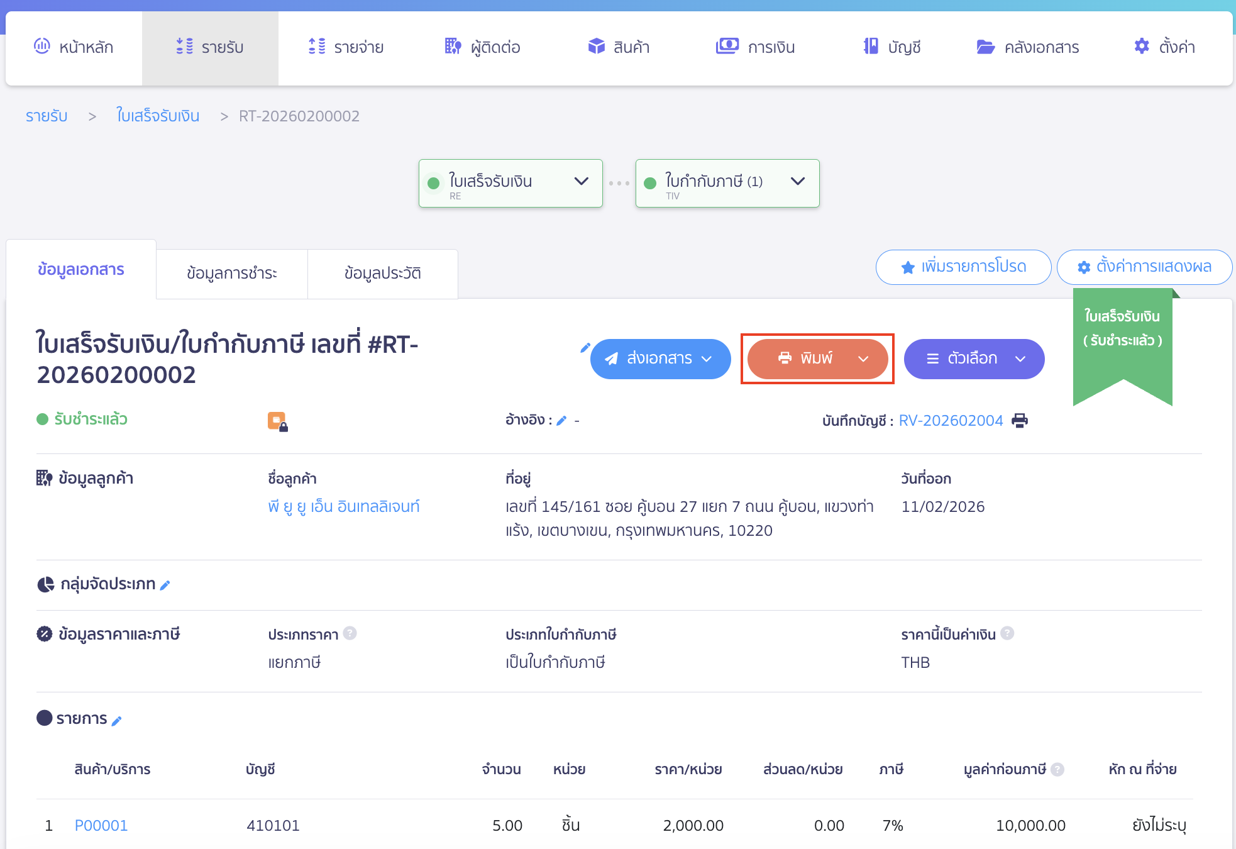Click the orange locked note icon
1236x849 pixels.
click(277, 421)
